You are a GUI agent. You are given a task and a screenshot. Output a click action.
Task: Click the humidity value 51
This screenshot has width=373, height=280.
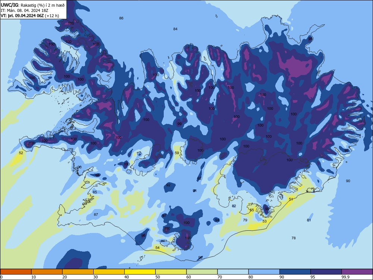click(x=291, y=199)
